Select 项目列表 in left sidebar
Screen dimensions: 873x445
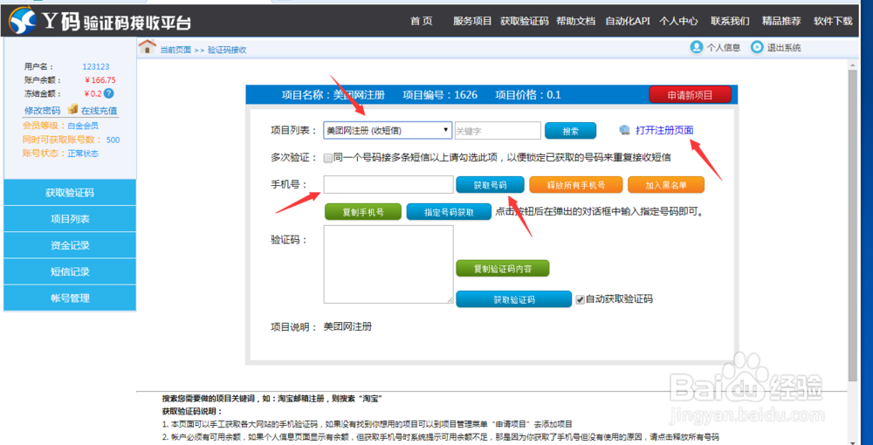tap(70, 219)
